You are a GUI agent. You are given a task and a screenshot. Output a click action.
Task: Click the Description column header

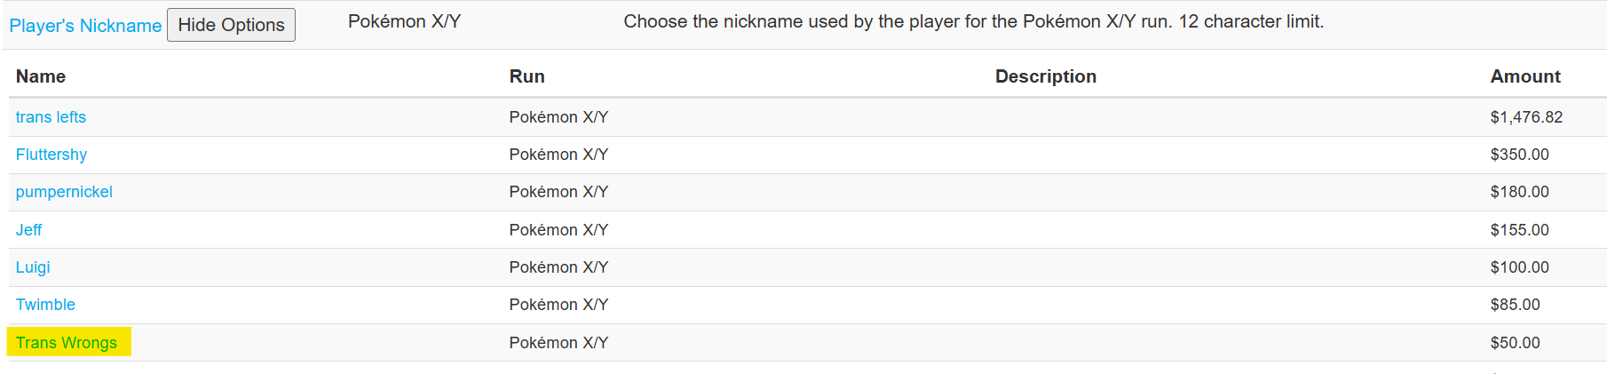point(1046,76)
